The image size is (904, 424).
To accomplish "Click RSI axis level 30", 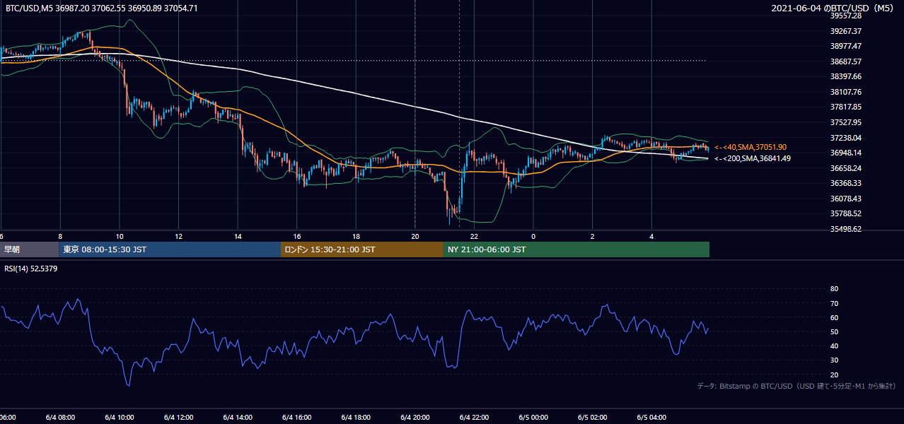I will point(834,360).
